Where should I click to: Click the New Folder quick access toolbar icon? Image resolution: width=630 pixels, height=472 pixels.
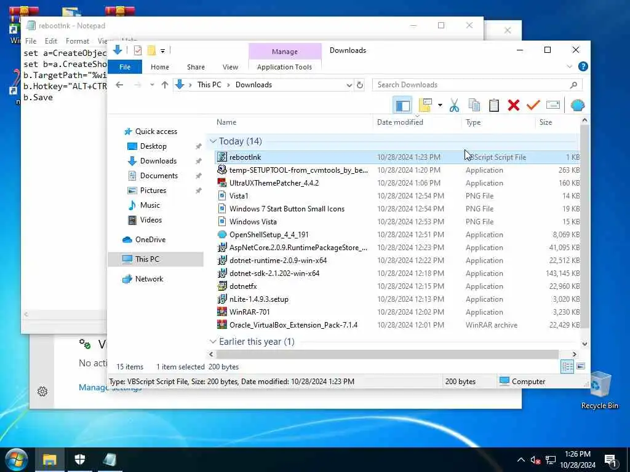pyautogui.click(x=151, y=50)
